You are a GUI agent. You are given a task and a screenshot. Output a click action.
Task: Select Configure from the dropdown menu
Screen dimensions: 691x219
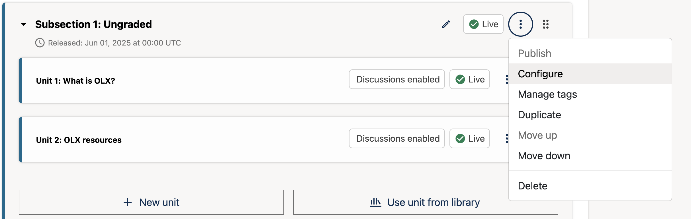(x=540, y=74)
